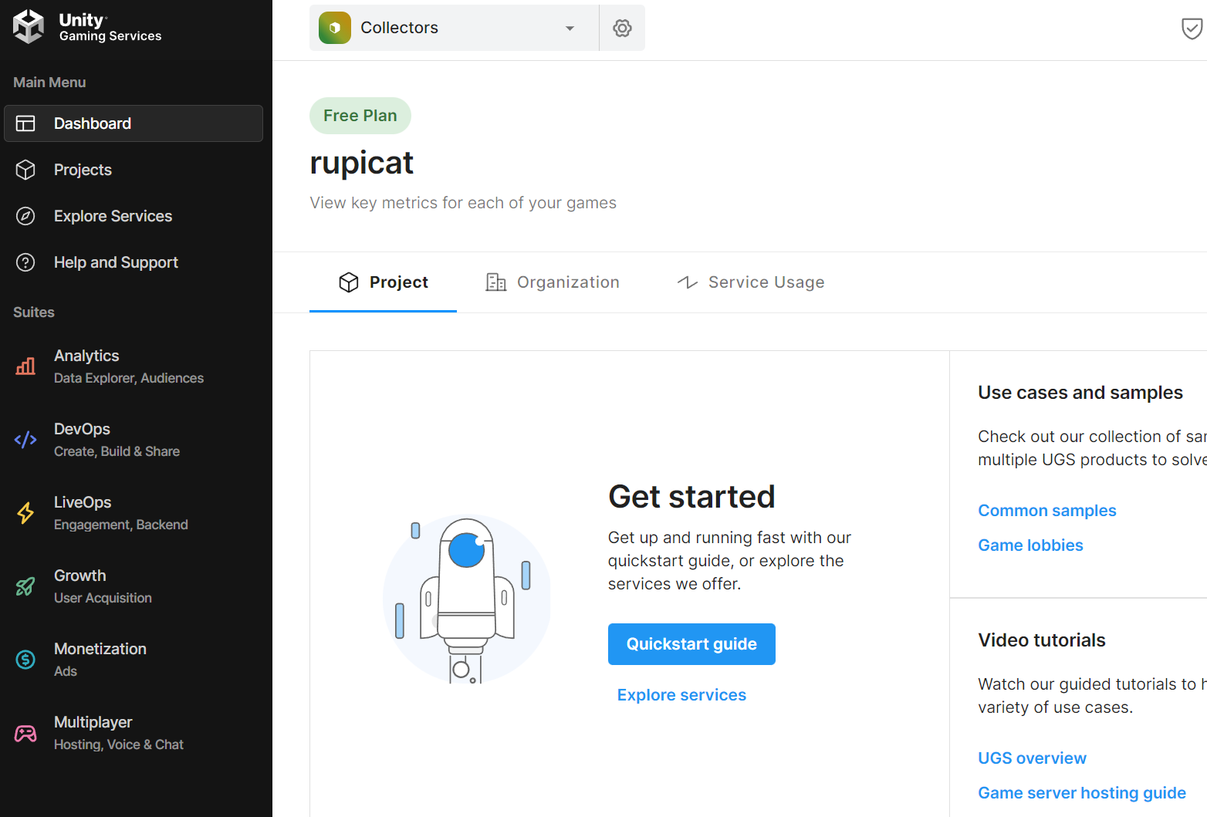
Task: Click the rupicat organization title
Action: pyautogui.click(x=361, y=163)
